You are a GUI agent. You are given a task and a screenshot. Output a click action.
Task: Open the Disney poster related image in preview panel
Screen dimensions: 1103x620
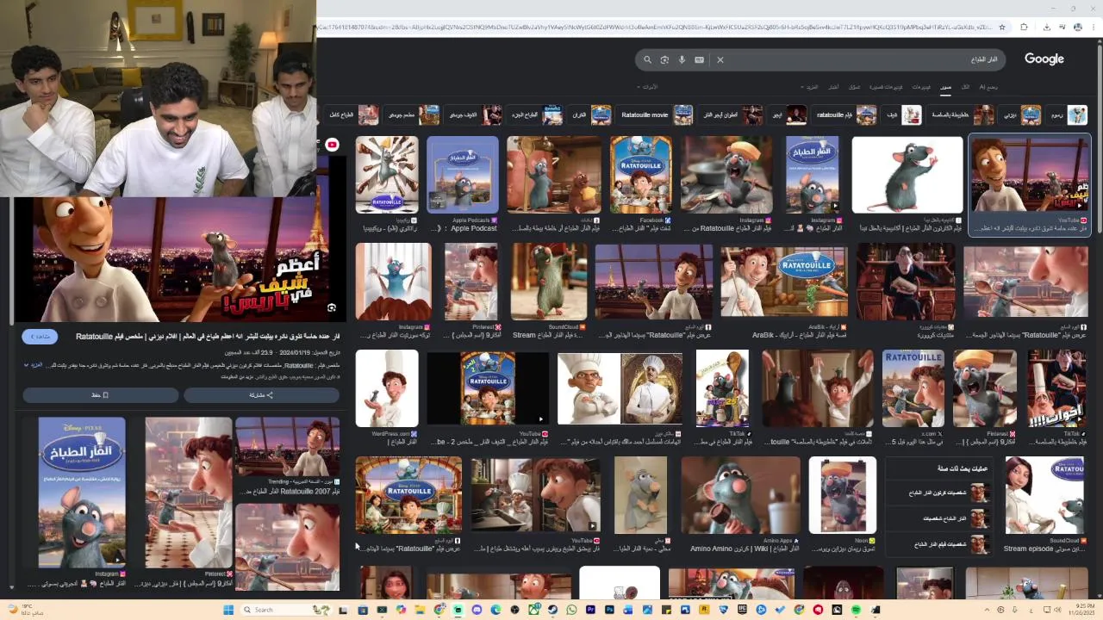[x=82, y=493]
